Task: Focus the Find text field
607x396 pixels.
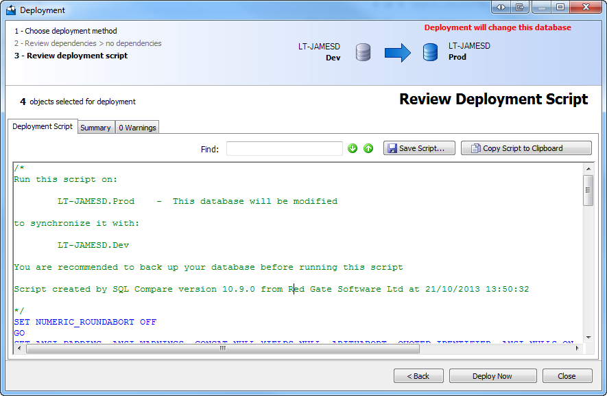Action: (285, 148)
